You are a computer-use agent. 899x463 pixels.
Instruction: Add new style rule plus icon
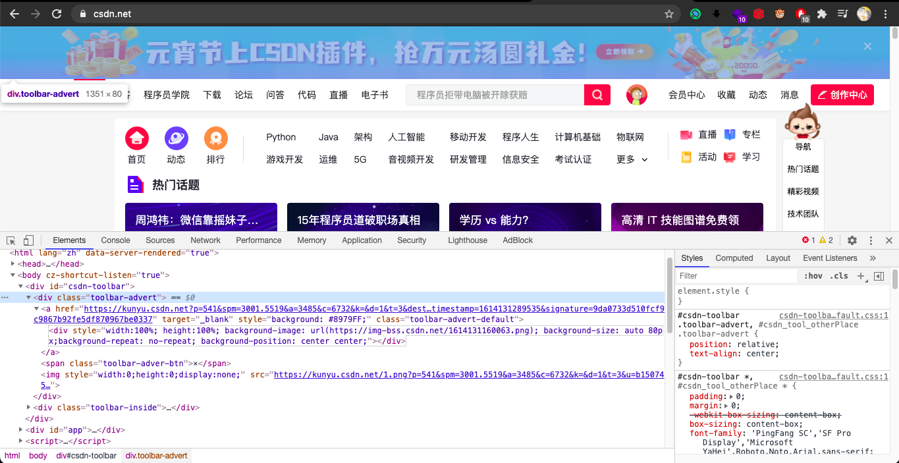click(860, 276)
